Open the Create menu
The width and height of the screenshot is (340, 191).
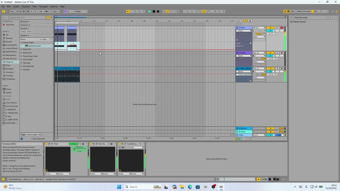16,6
